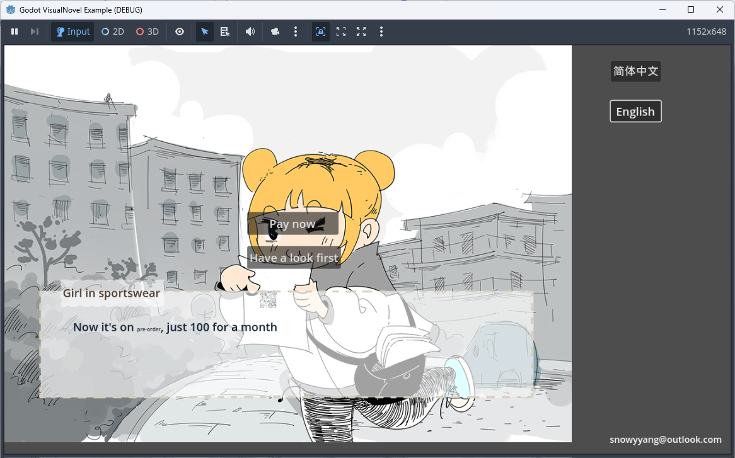Click the embed game lock icon
The image size is (735, 458).
click(x=321, y=31)
